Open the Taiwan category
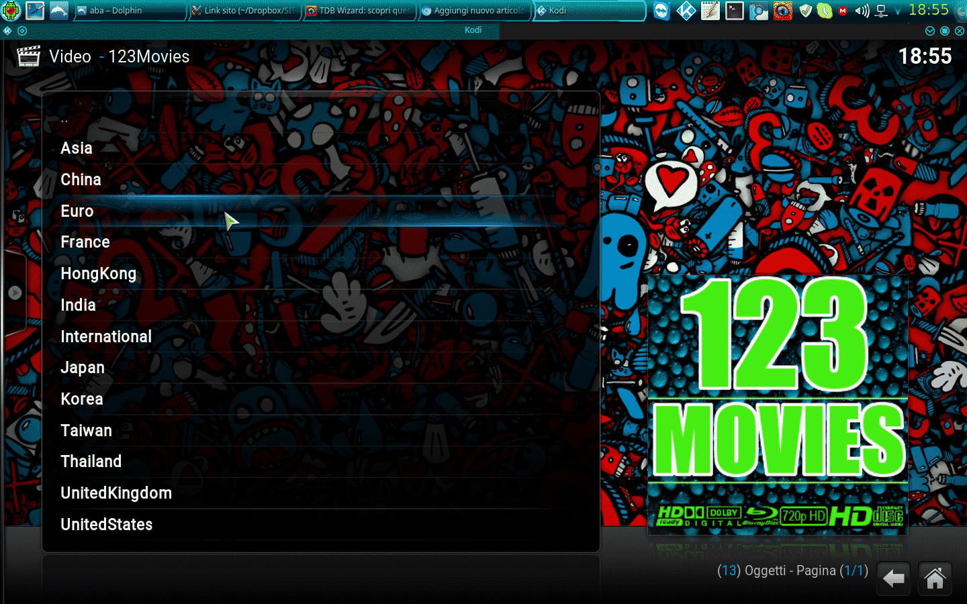This screenshot has width=967, height=604. point(320,430)
